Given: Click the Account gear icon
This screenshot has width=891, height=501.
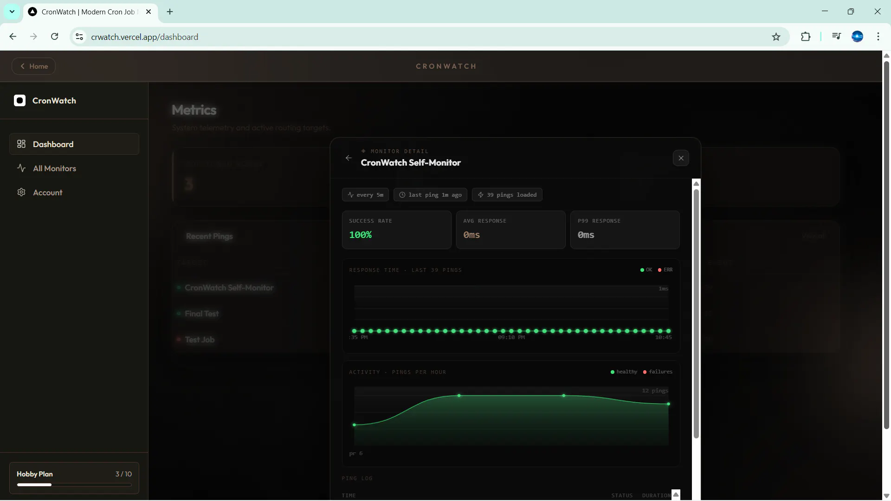Looking at the screenshot, I should 21,192.
